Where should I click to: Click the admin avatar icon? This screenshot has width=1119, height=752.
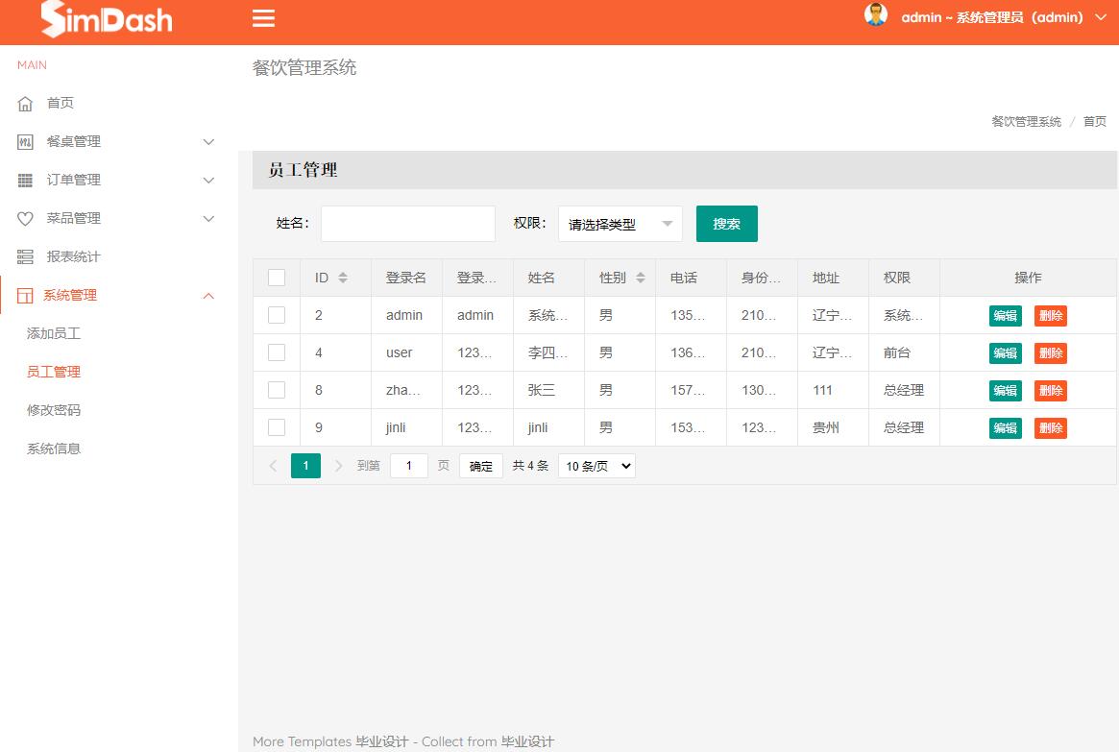875,15
